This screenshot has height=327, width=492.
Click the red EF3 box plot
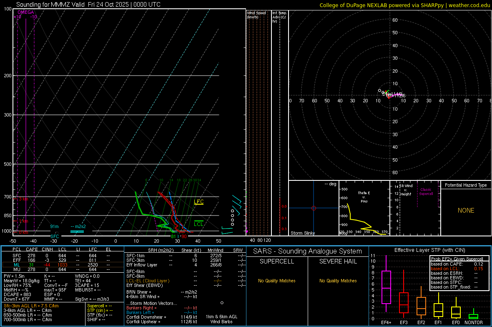coord(404,302)
